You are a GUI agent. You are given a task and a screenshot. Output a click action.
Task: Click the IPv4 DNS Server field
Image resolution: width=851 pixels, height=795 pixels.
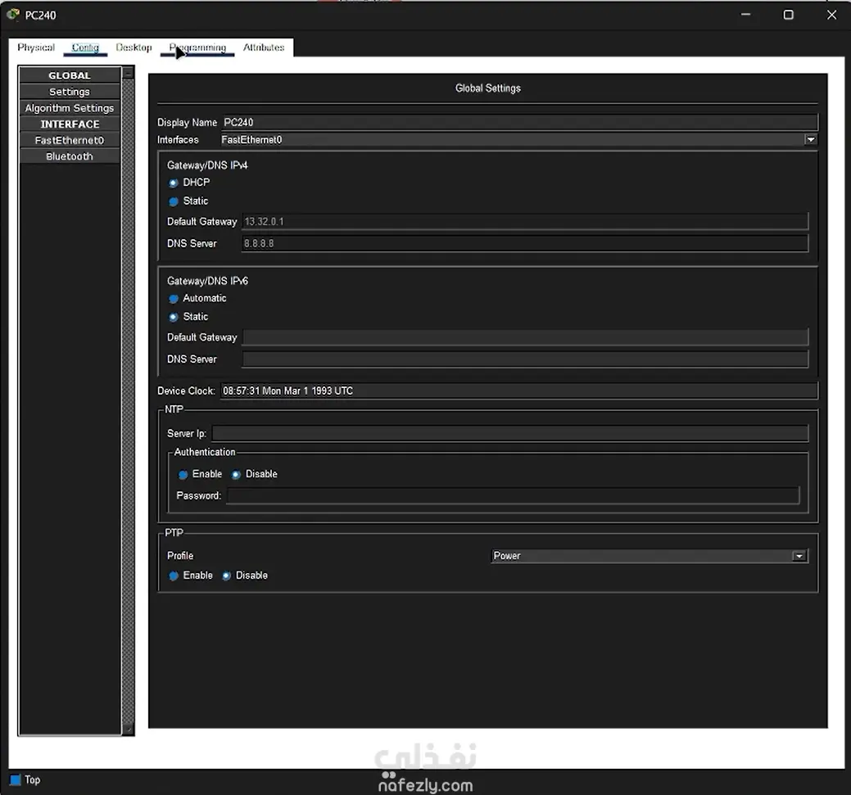tap(525, 243)
